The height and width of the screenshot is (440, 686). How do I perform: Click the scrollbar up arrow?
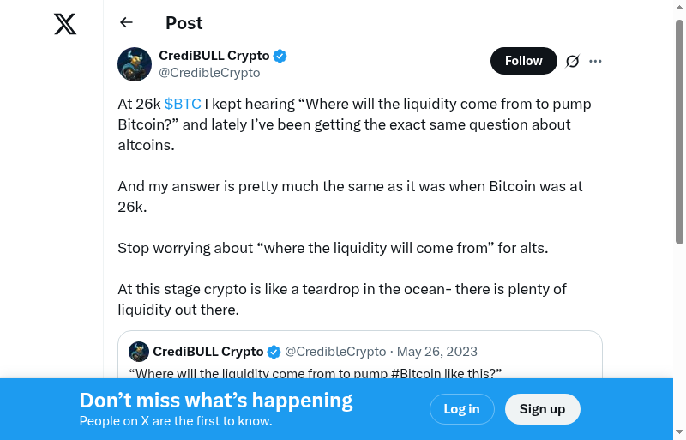[x=679, y=7]
